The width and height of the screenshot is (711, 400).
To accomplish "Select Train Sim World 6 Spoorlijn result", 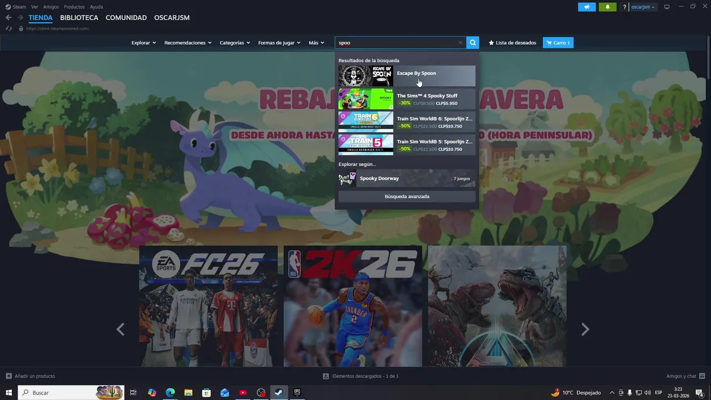I will (407, 122).
